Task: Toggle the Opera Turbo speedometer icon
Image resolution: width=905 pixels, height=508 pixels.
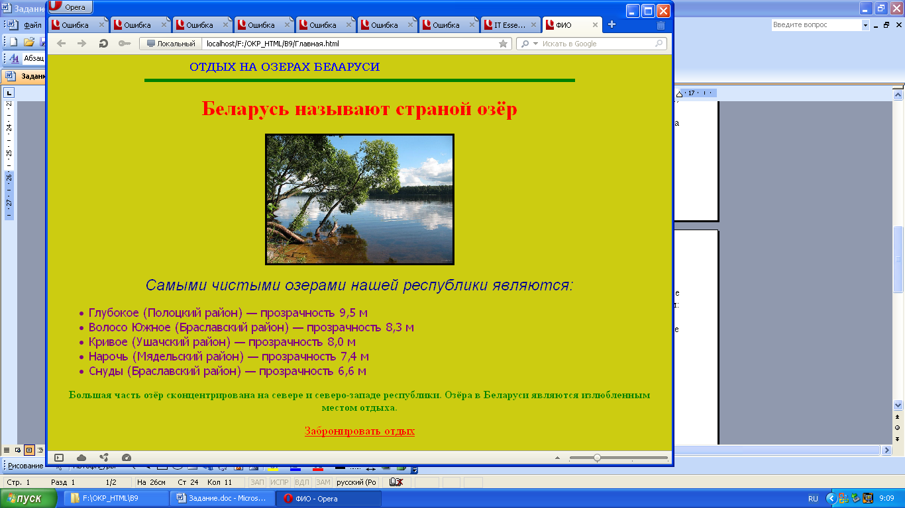Action: [x=127, y=458]
